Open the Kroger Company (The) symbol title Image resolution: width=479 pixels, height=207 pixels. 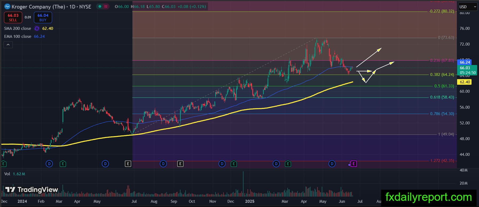click(x=40, y=7)
